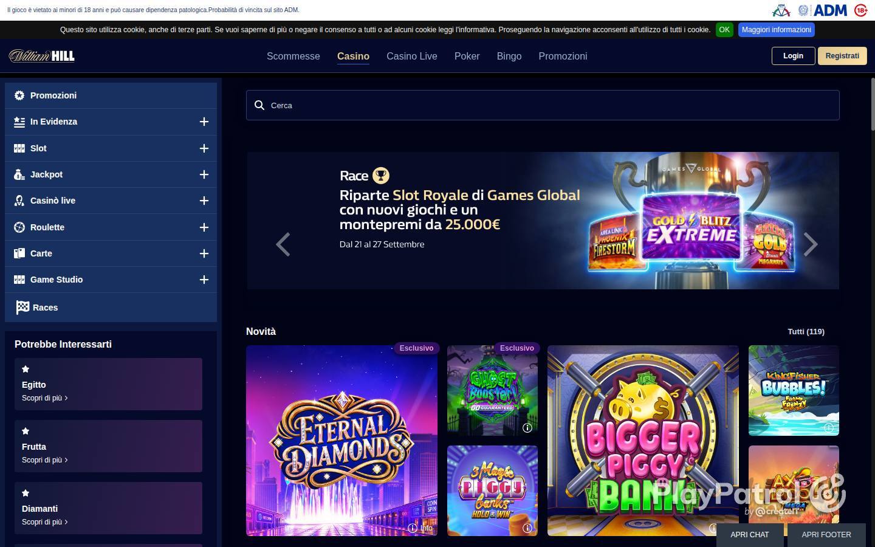Screen dimensions: 875x547
Task: Open the Bingo section
Action: (x=509, y=56)
